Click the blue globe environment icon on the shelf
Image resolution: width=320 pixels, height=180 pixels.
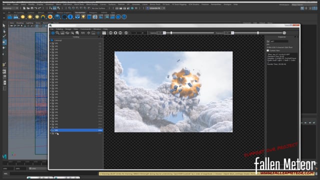57,17
